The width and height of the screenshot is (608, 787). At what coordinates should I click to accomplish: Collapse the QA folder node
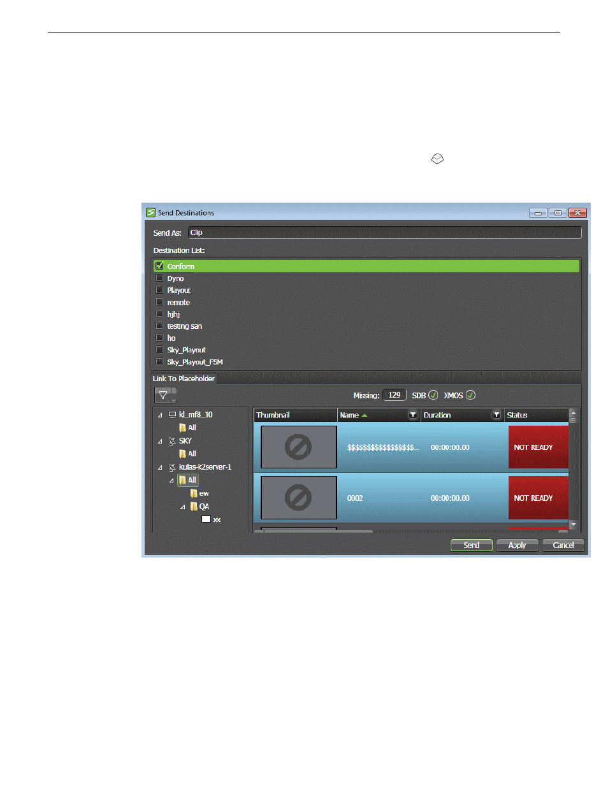click(x=182, y=507)
